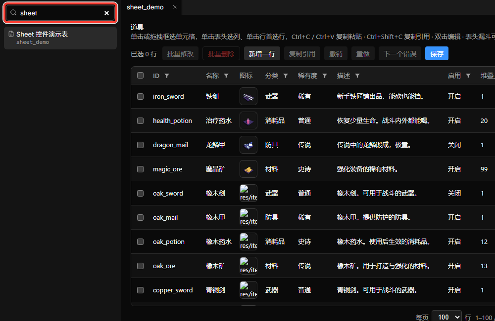
Task: Open the 名称 column filter funnel
Action: point(226,76)
